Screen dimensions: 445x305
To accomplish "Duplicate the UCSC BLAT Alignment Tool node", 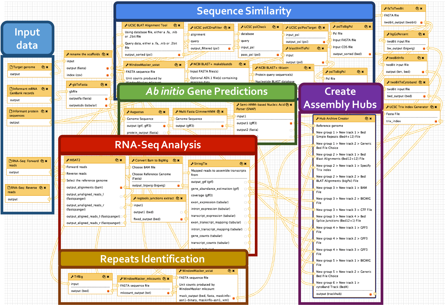I will click(x=175, y=25).
